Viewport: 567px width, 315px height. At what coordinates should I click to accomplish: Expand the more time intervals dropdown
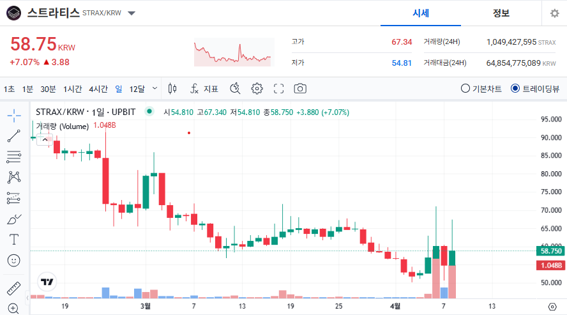tap(155, 88)
